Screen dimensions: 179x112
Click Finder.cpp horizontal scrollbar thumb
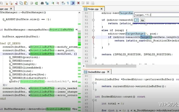(x=111, y=66)
